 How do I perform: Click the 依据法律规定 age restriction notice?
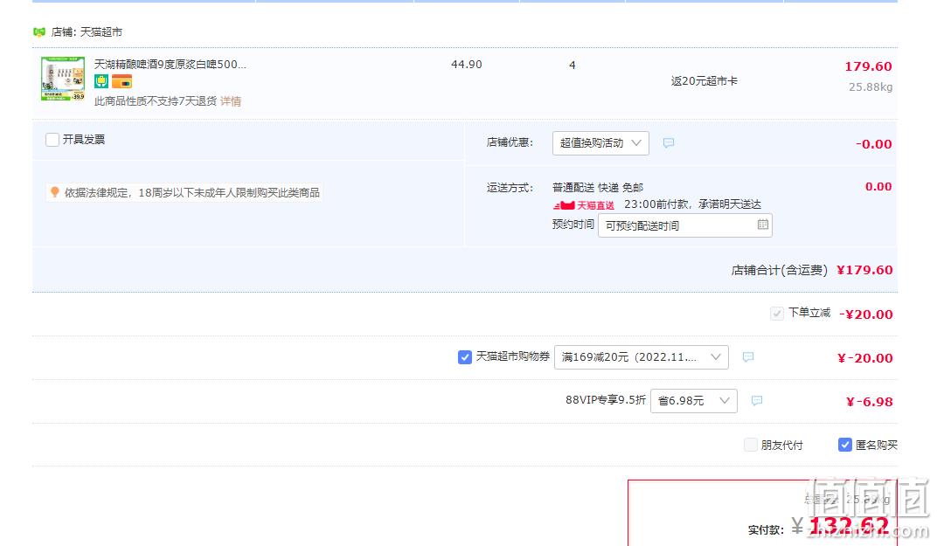[x=191, y=192]
